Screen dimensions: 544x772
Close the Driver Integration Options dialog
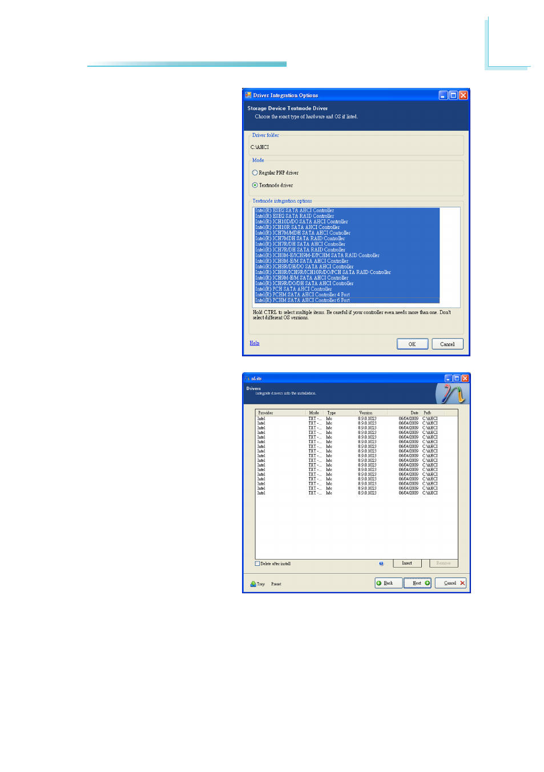tap(464, 95)
